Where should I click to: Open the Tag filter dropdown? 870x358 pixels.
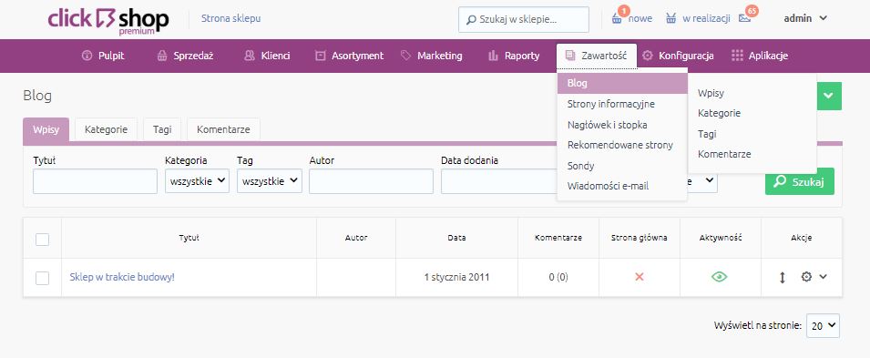[x=269, y=181]
